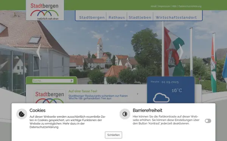This screenshot has height=141, width=227.
Task: Submit the search with the arrow icon
Action: [x=72, y=81]
